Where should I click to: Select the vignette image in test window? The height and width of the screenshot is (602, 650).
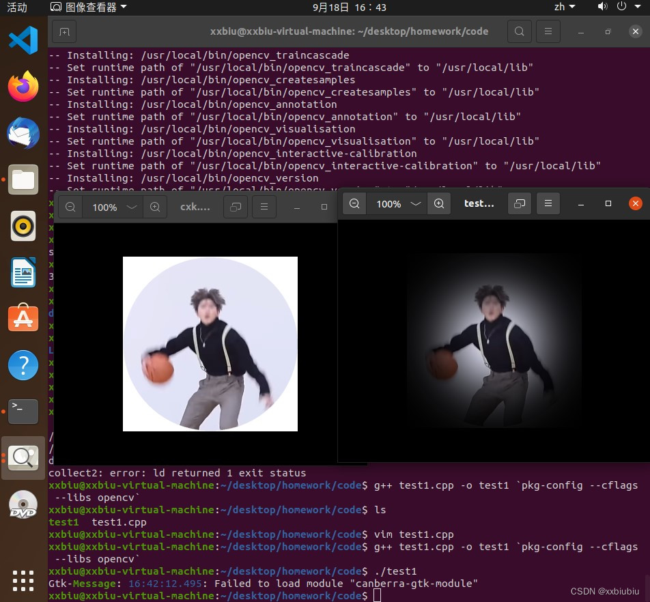coord(494,341)
